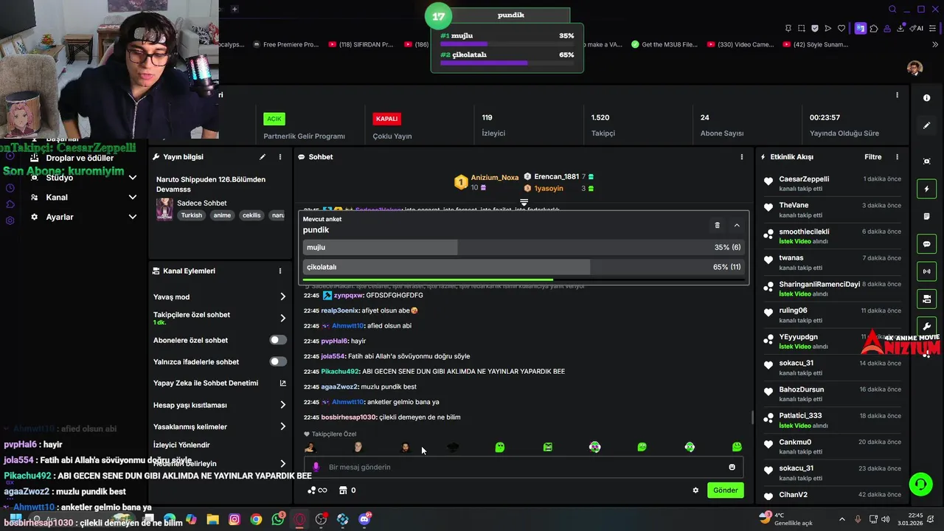
Task: Open Discord from the taskbar
Action: click(x=364, y=519)
